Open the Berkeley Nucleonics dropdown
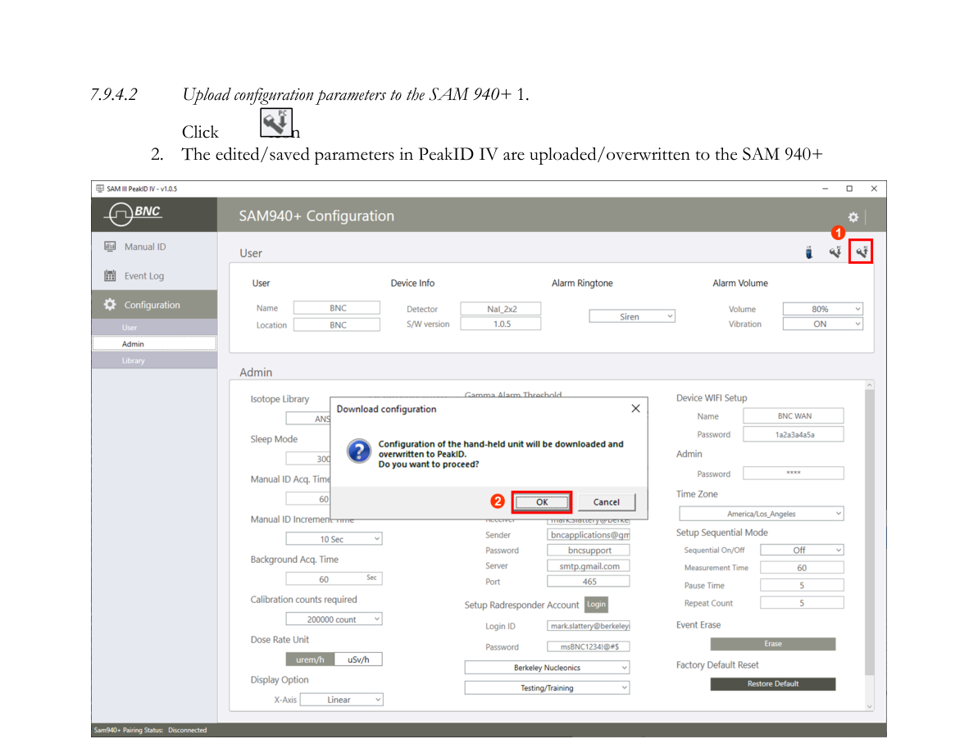978x748 pixels. point(547,668)
